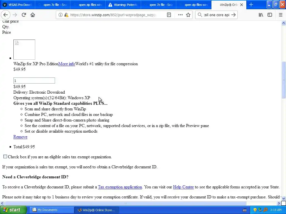The width and height of the screenshot is (286, 214).
Task: Click horizontal scrollbar left arrow
Action: click(x=2, y=203)
